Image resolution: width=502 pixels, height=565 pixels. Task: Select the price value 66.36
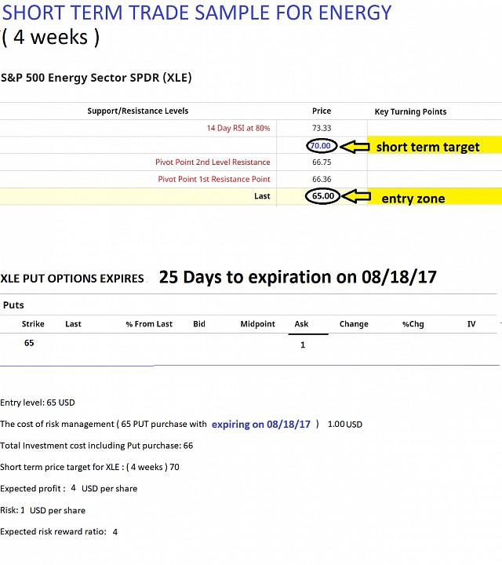(x=322, y=179)
